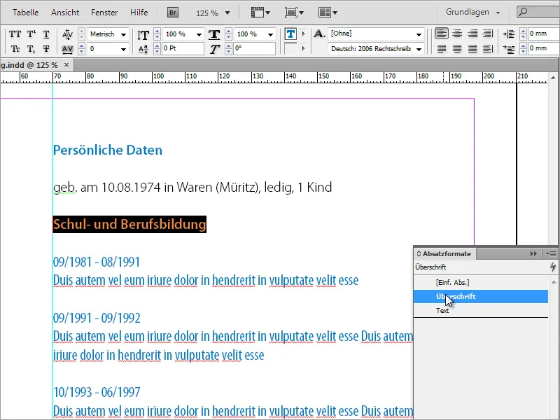Click the kerning icon
This screenshot has width=560, height=420.
click(67, 34)
